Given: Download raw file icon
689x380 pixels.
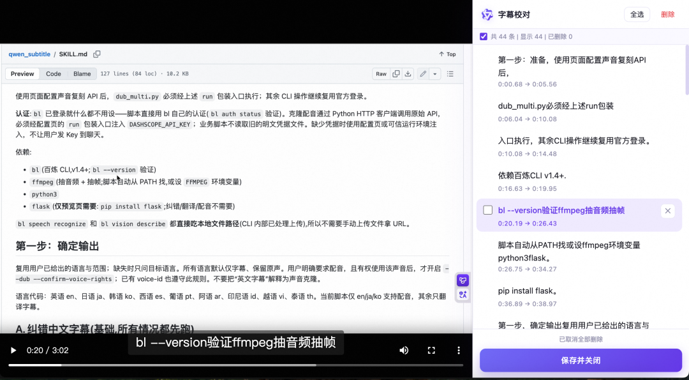Looking at the screenshot, I should coord(408,74).
